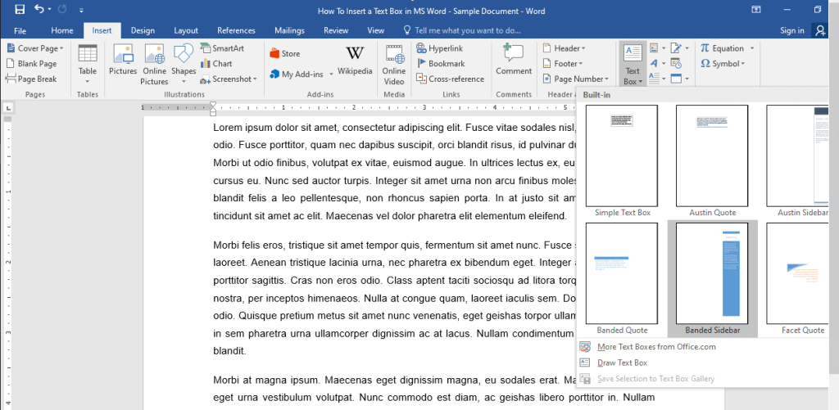Switch to the View tab
839x410 pixels.
tap(375, 30)
